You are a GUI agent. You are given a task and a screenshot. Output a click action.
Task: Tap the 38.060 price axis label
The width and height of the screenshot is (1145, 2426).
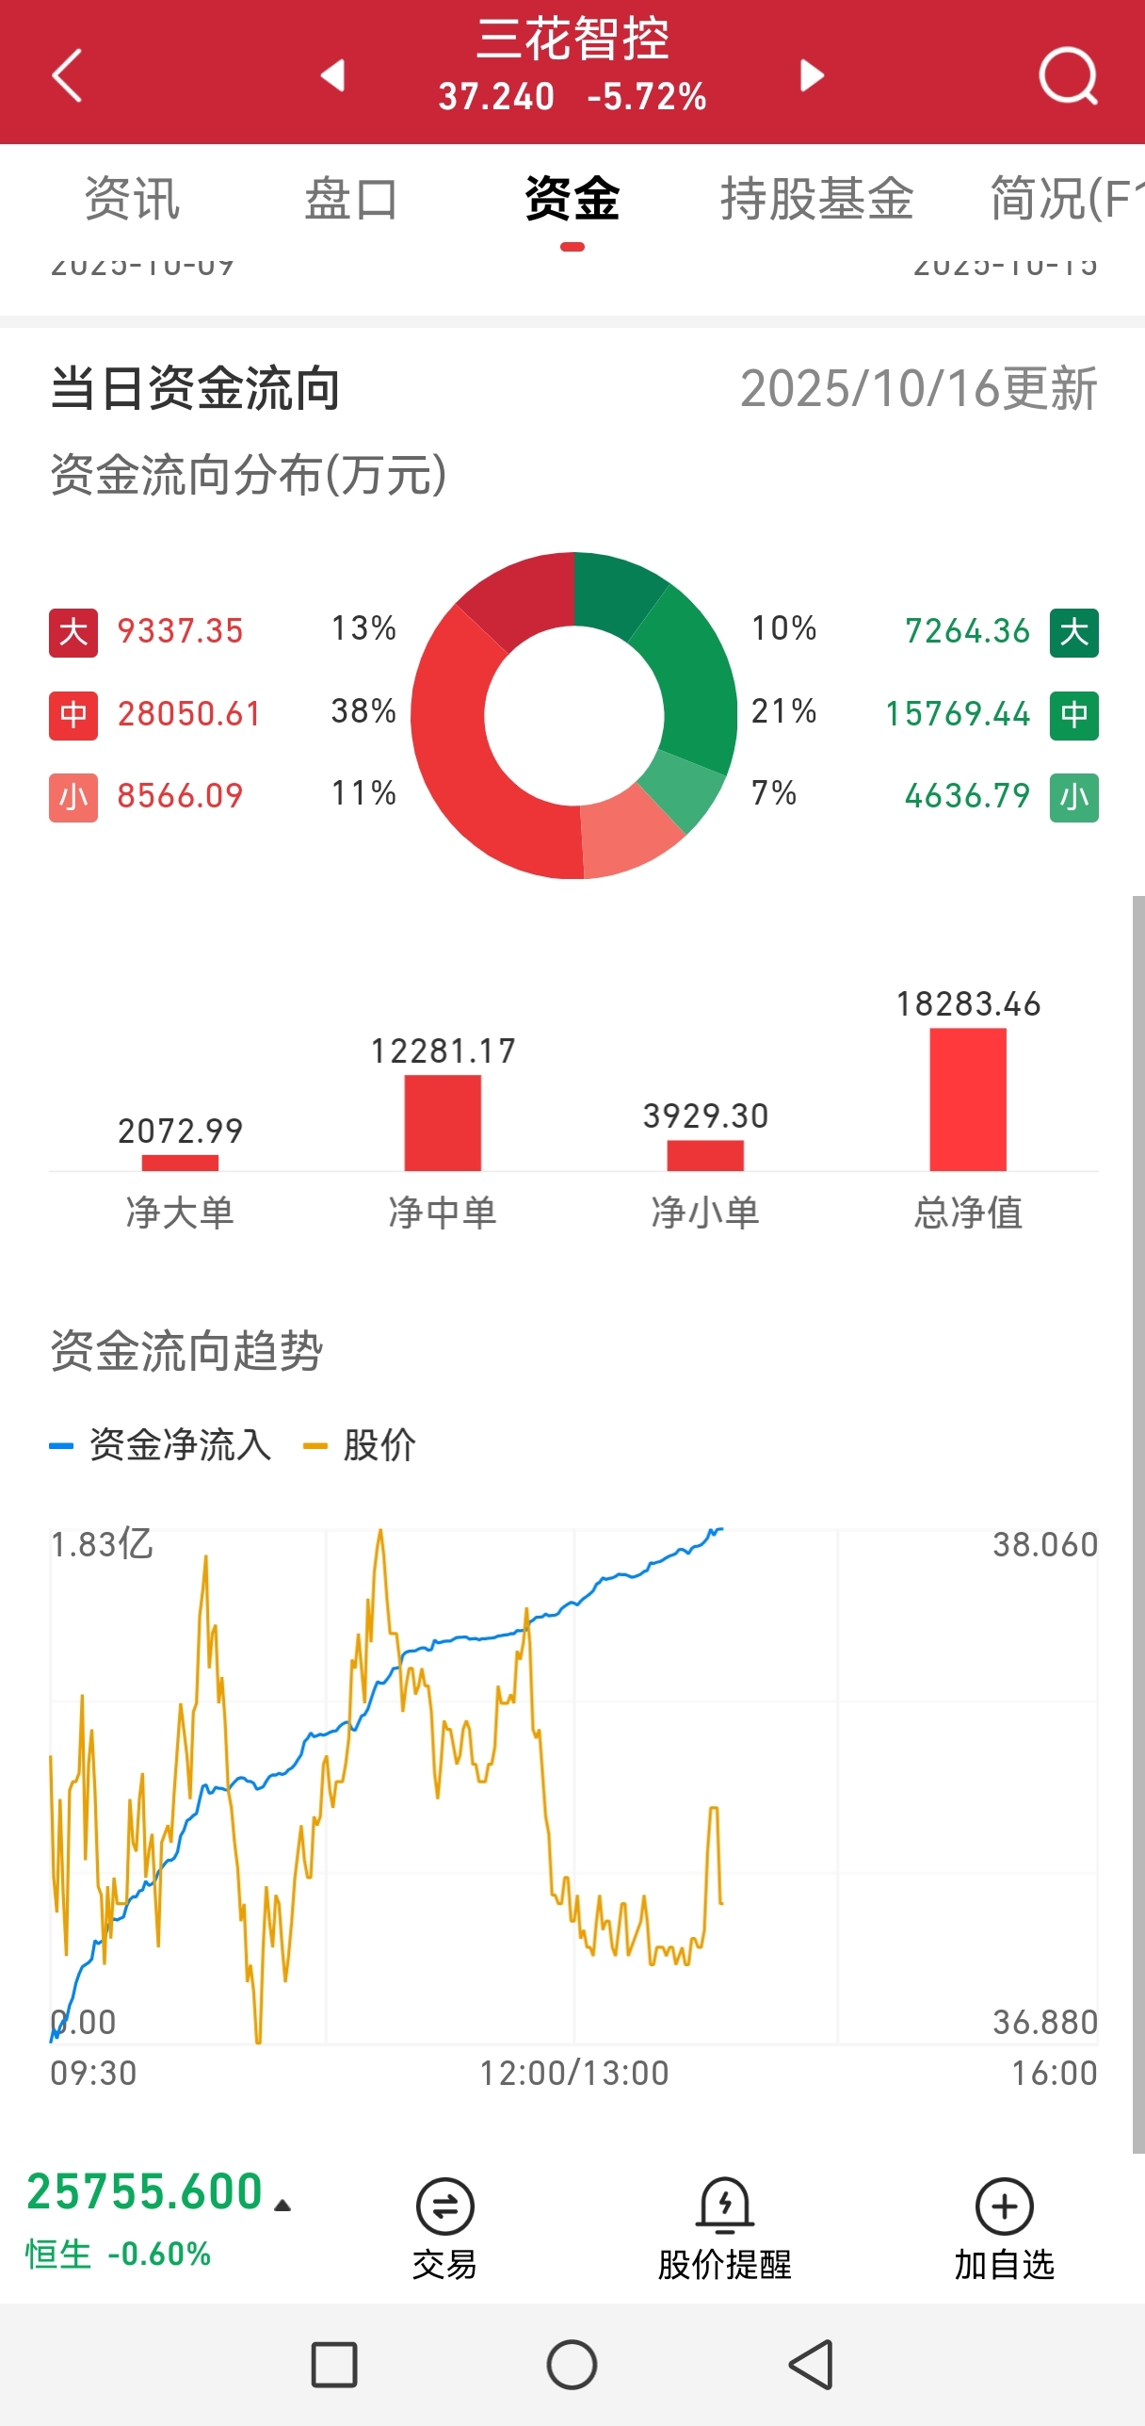pos(1045,1545)
